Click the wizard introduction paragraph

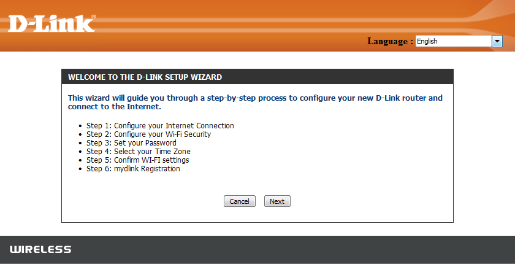coord(255,102)
